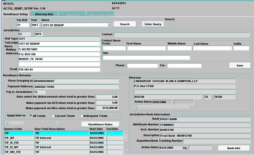Click the Last Name input field

point(212,48)
